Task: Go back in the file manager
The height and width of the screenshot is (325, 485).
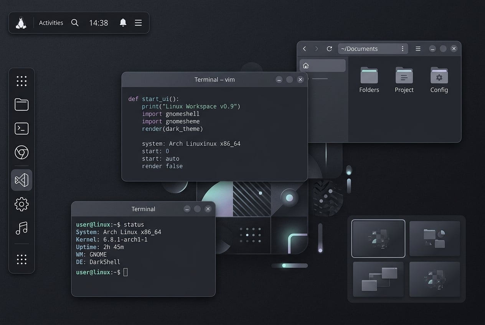Action: coord(305,49)
